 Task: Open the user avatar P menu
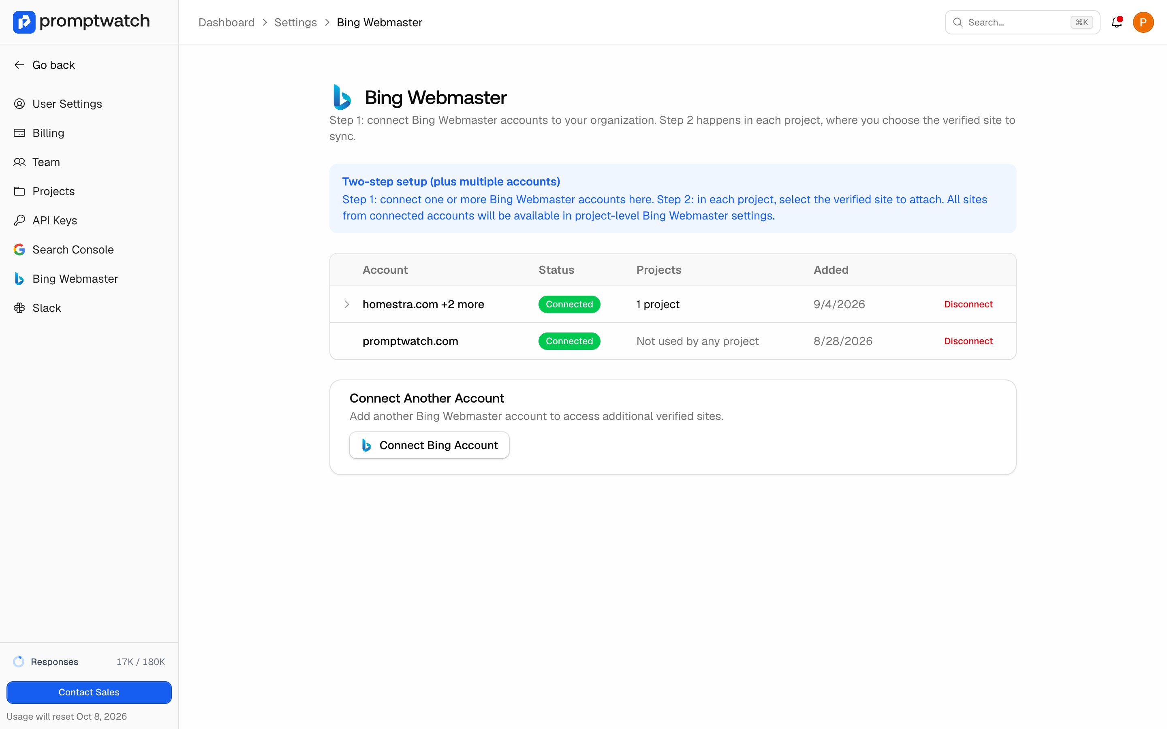coord(1143,22)
